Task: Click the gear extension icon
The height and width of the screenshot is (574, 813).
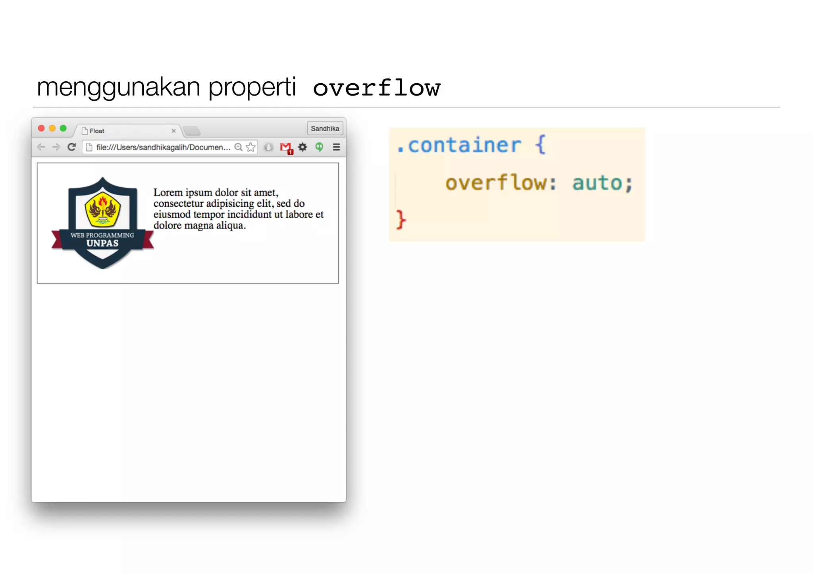Action: (x=302, y=147)
